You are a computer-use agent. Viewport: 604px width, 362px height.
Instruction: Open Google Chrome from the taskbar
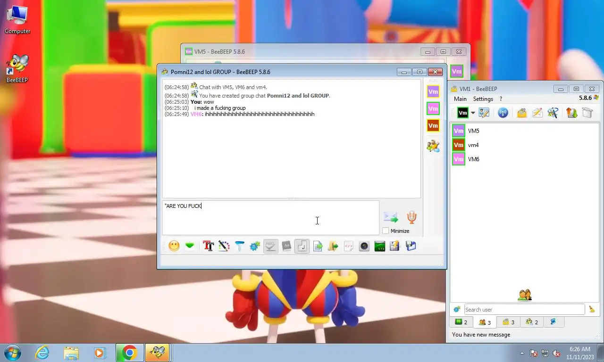[x=129, y=353]
